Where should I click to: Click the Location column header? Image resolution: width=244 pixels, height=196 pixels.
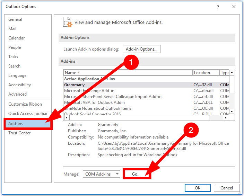tap(206, 73)
